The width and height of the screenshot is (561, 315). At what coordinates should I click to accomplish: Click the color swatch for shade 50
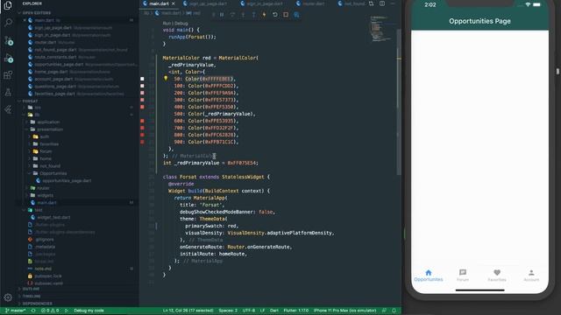[x=142, y=79]
